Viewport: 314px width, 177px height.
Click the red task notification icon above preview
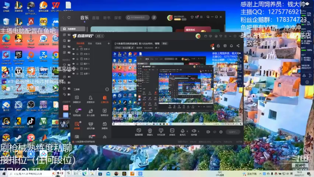point(212,46)
